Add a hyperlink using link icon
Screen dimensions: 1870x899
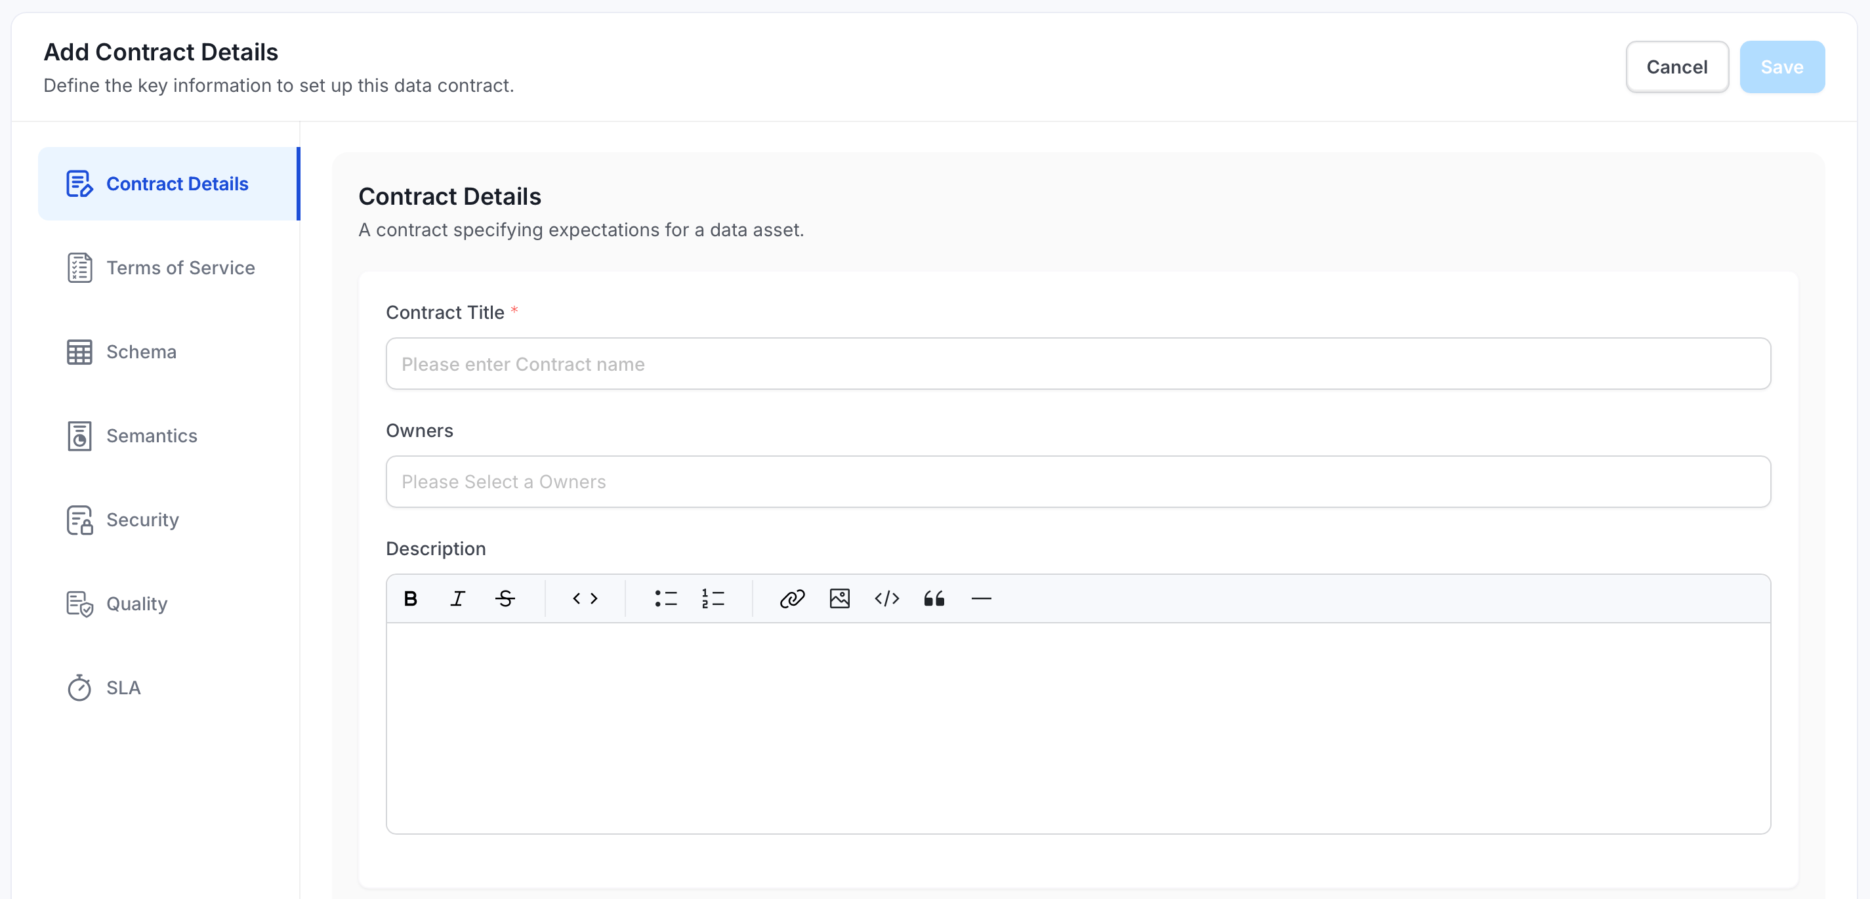(792, 598)
